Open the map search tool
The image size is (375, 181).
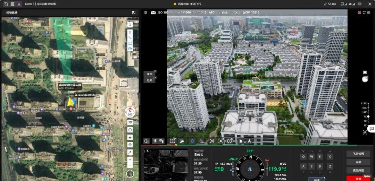coord(130,25)
